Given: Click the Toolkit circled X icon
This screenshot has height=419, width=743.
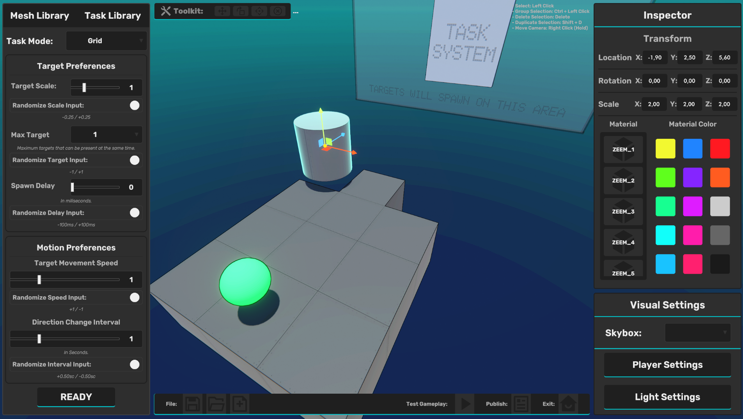Looking at the screenshot, I should [x=278, y=11].
